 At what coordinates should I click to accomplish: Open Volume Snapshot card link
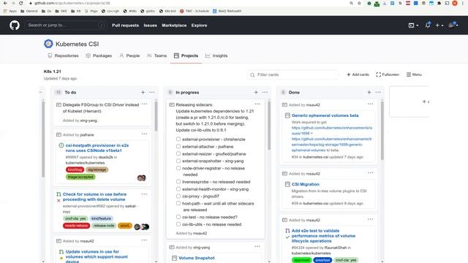click(197, 258)
